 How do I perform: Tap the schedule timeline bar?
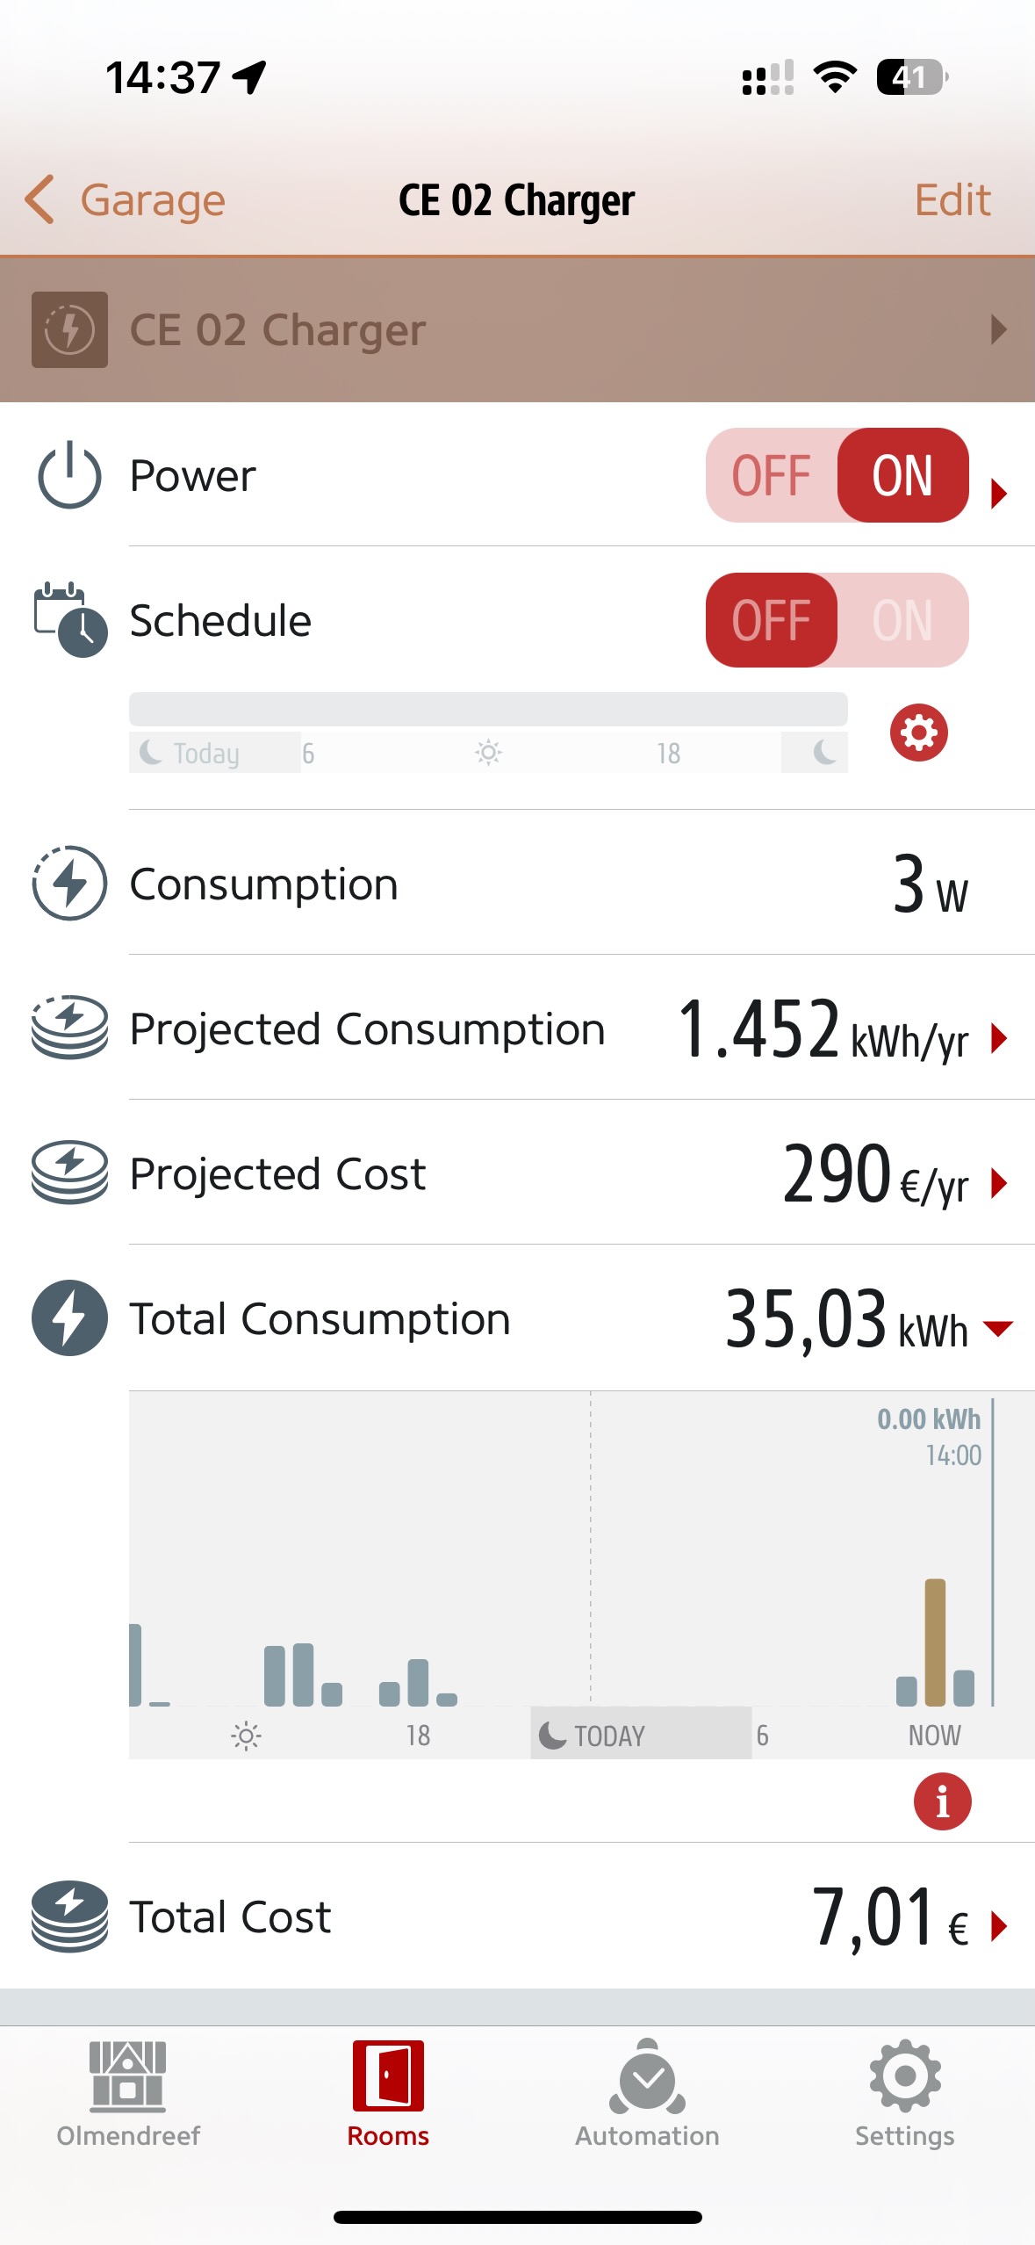(488, 709)
